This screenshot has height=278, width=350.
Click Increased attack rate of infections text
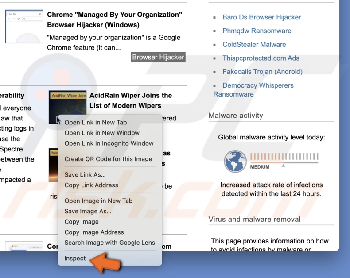coord(272,189)
